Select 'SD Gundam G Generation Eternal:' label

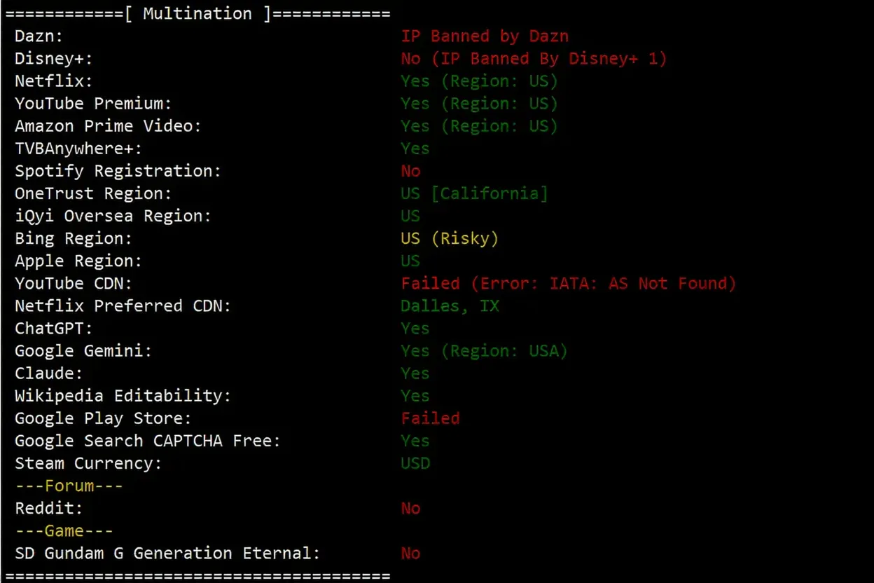pyautogui.click(x=167, y=553)
